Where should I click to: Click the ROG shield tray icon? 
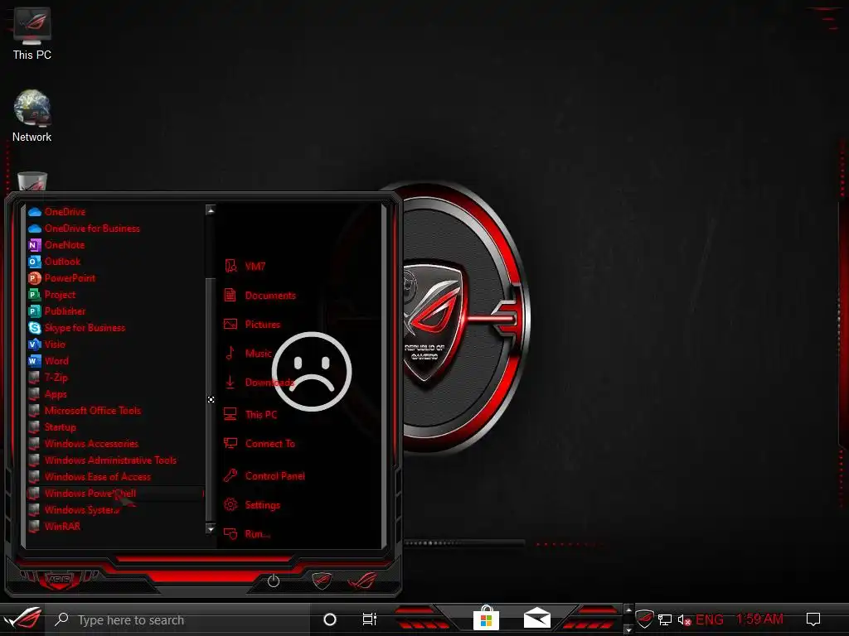click(644, 619)
